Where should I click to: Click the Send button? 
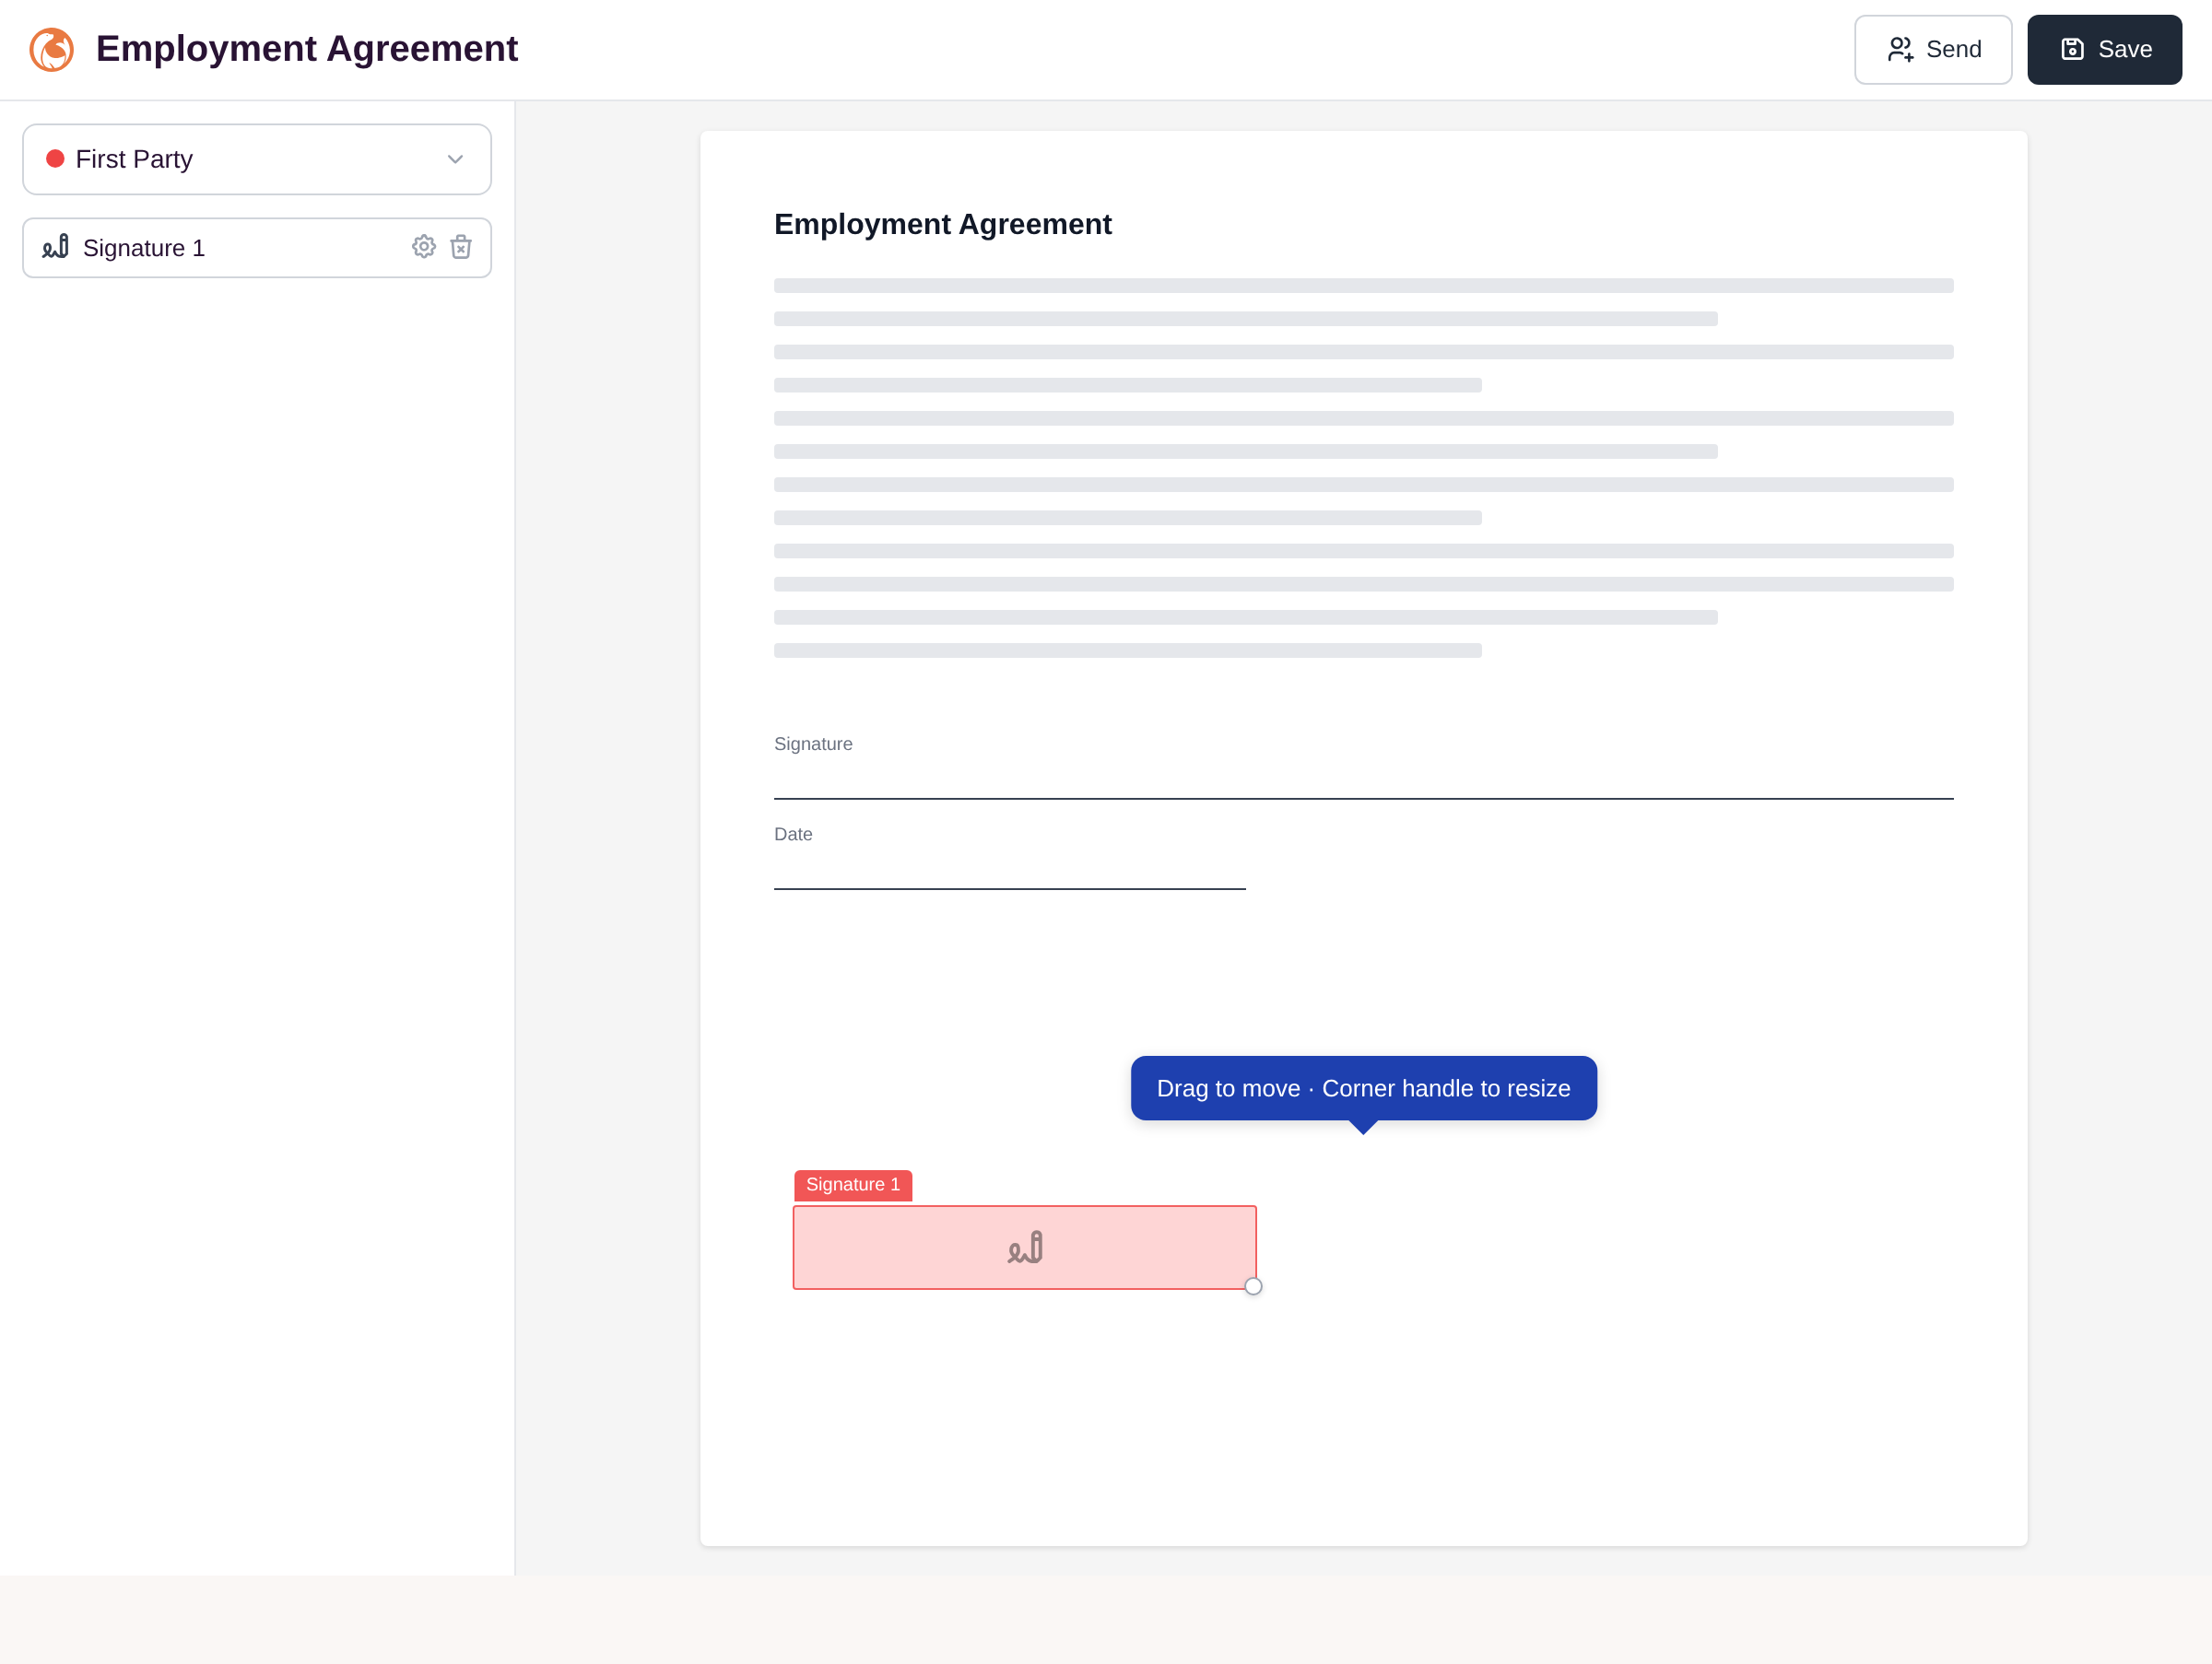(1933, 49)
